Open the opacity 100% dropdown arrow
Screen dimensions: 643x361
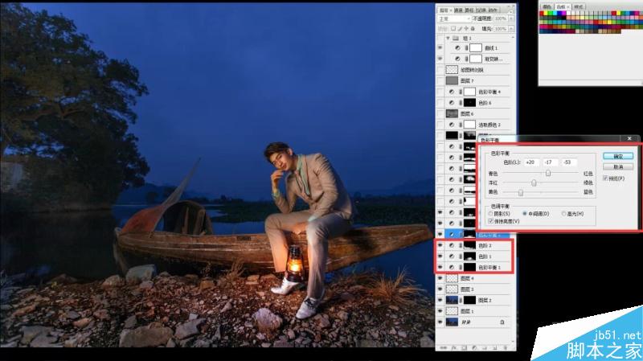511,18
